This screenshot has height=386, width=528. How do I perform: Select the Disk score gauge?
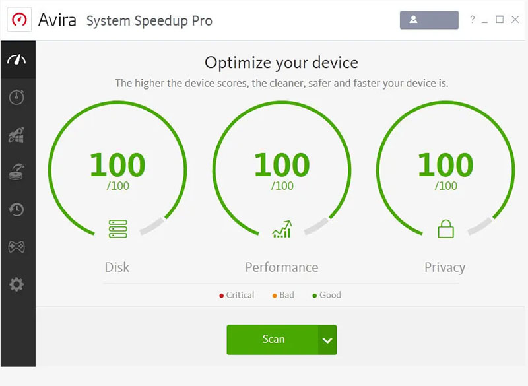117,170
